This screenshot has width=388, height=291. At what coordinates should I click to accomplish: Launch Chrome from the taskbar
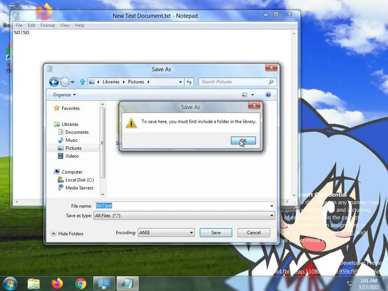tap(81, 284)
